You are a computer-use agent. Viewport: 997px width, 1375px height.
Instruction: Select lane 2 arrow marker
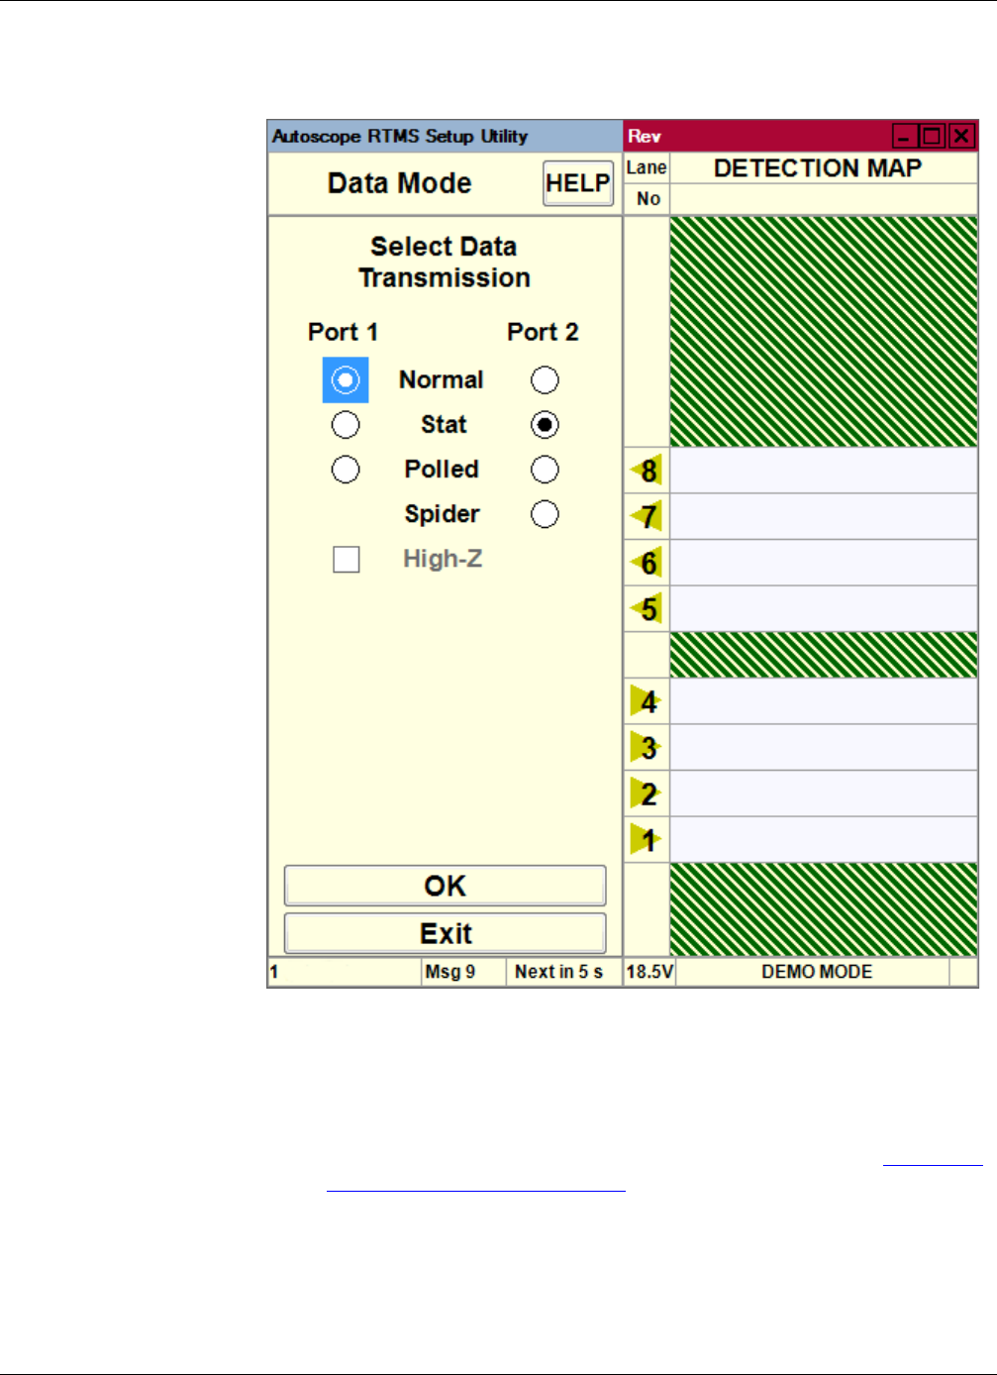647,793
